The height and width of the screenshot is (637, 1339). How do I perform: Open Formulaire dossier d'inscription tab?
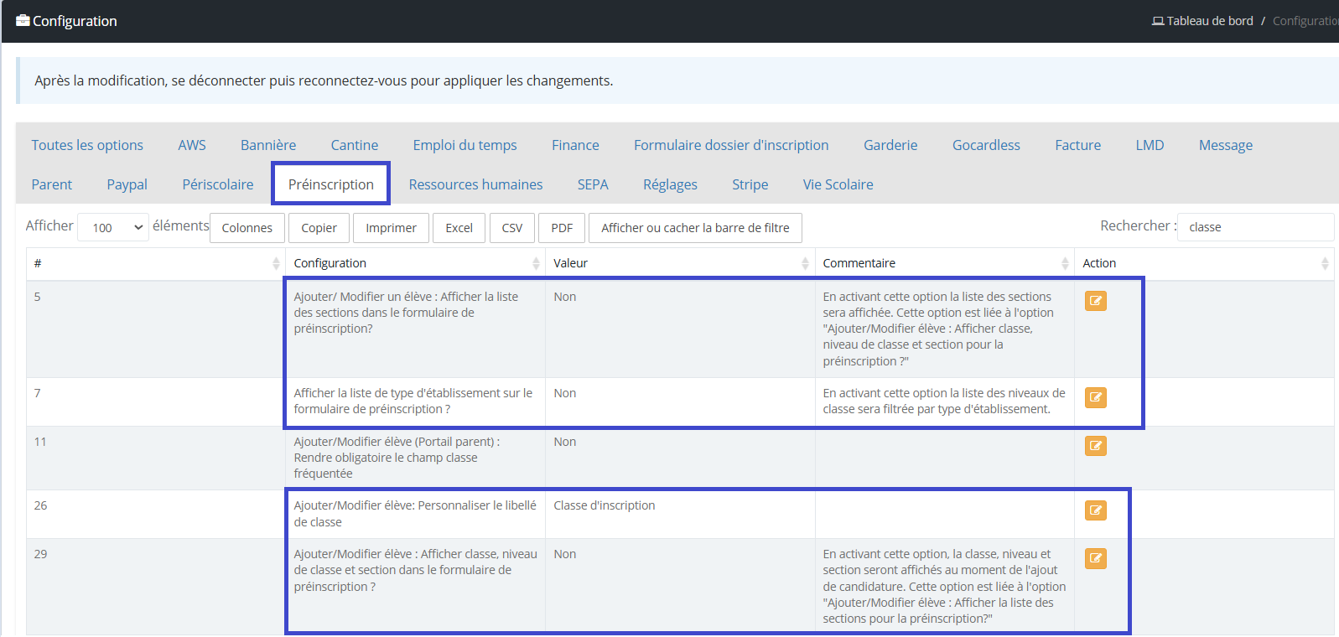[x=731, y=145]
